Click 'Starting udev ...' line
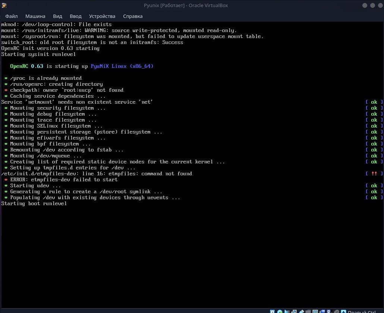Viewport: 384px width, 313px height. coord(35,185)
